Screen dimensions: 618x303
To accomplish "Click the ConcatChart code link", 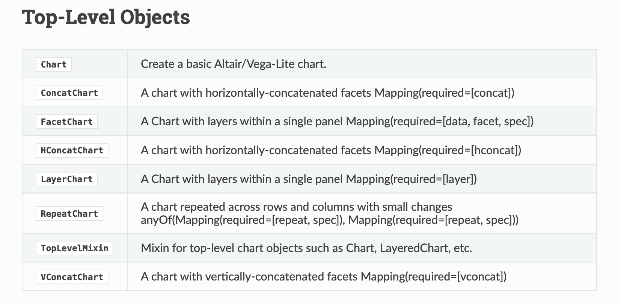I will tap(69, 93).
